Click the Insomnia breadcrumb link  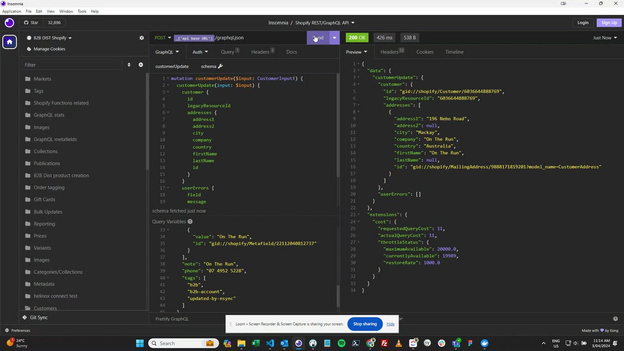[278, 22]
